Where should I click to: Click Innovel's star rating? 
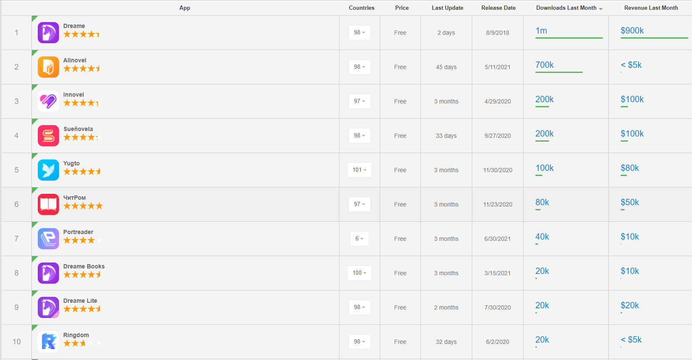pyautogui.click(x=81, y=103)
